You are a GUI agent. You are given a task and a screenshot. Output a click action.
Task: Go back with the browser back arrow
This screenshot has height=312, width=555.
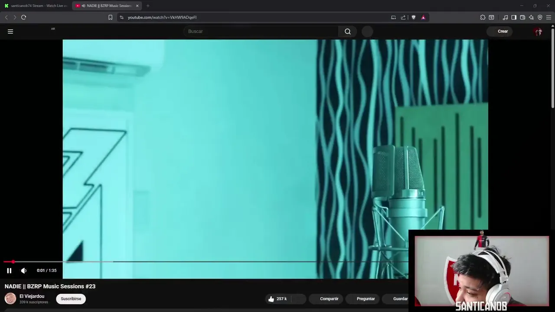click(x=6, y=17)
